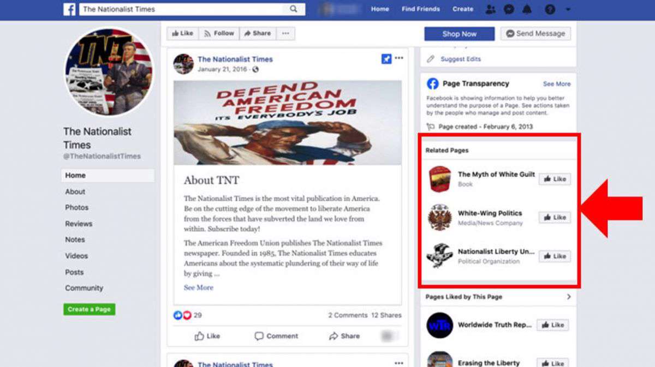Expand the post text with See More

coord(198,287)
